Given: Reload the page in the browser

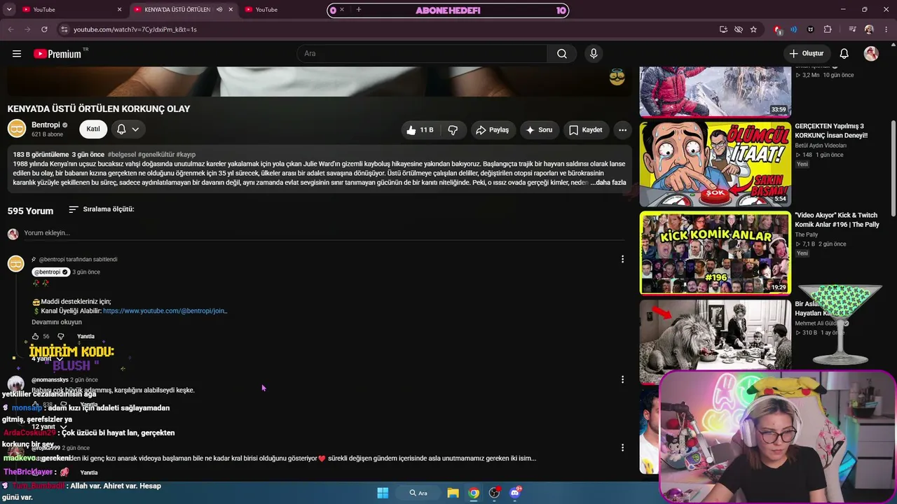Looking at the screenshot, I should pyautogui.click(x=44, y=29).
